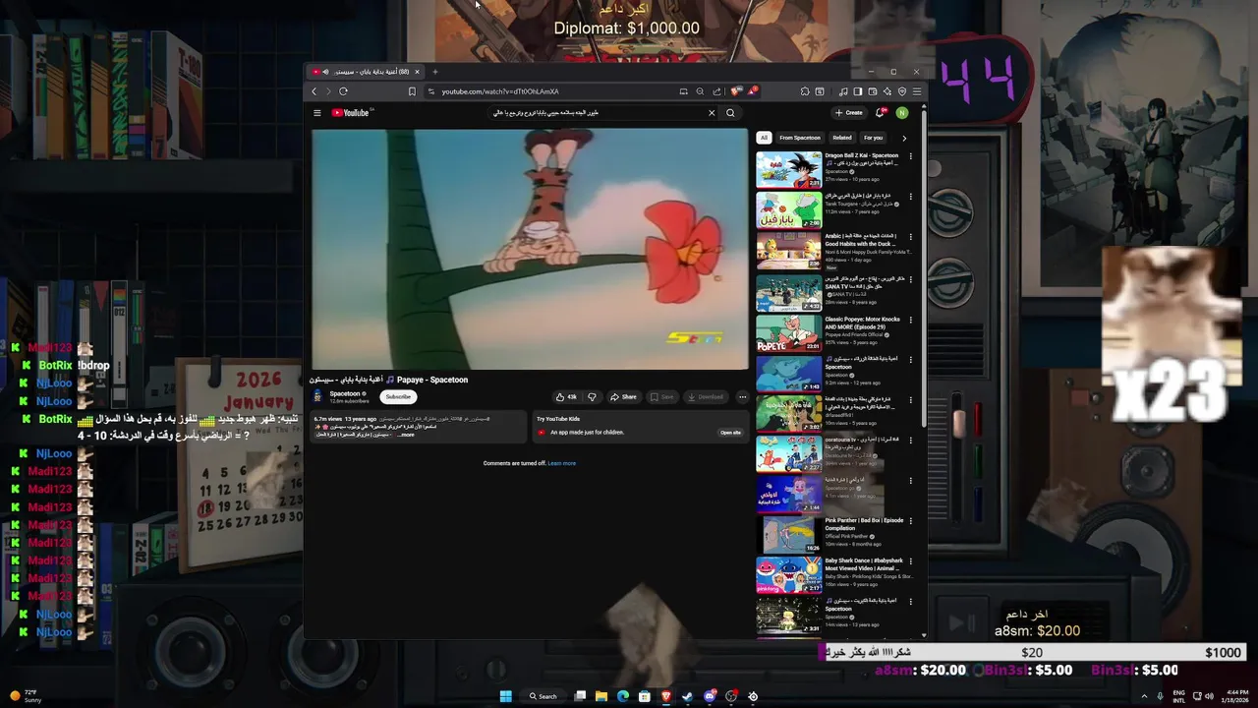Open Brave Wallet icon

pyautogui.click(x=873, y=91)
